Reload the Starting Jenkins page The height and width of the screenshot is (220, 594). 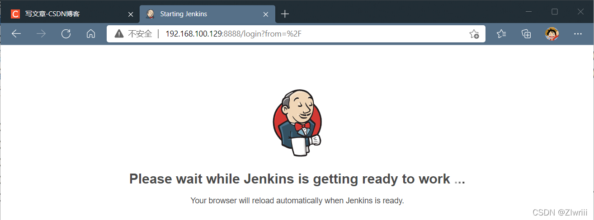pyautogui.click(x=66, y=34)
